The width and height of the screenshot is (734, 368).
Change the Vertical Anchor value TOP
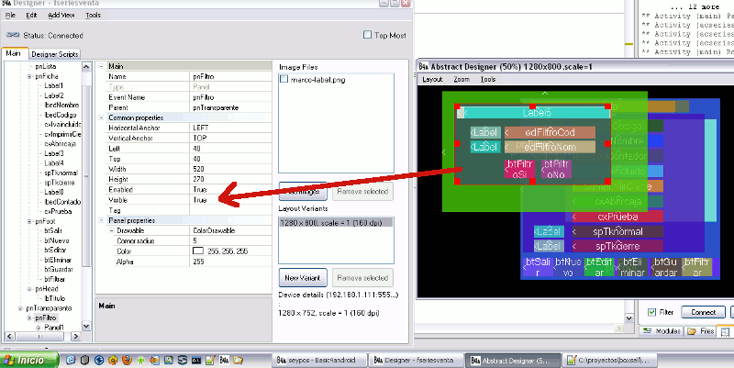[231, 139]
